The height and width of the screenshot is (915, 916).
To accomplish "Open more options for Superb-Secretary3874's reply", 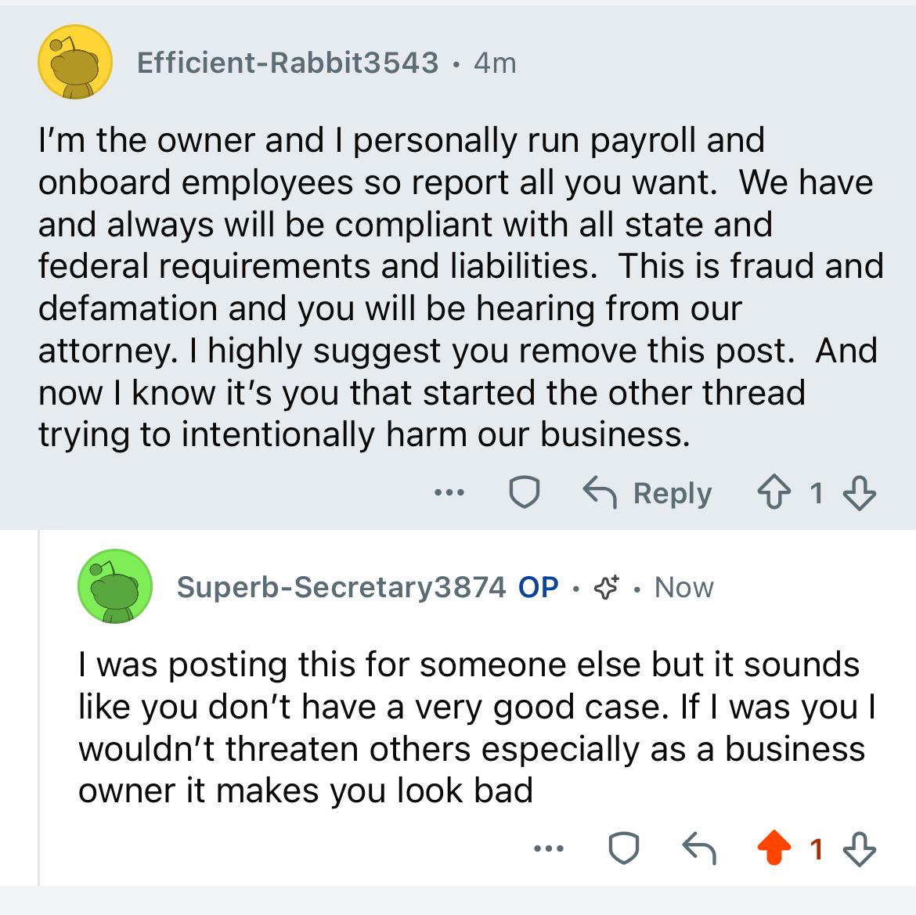I will (x=548, y=848).
